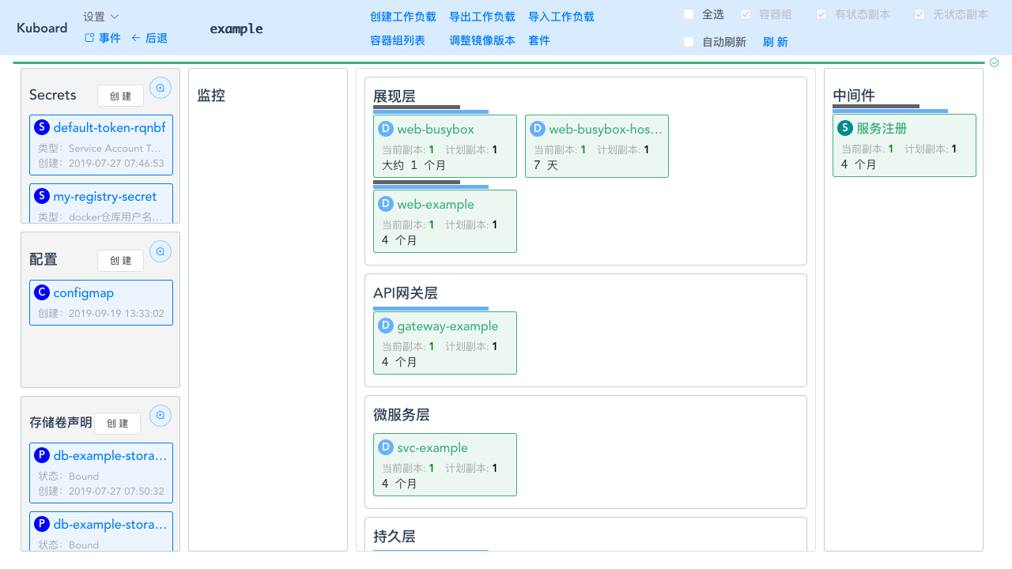
Task: Uncheck the 无状态副本 checkbox
Action: point(919,13)
